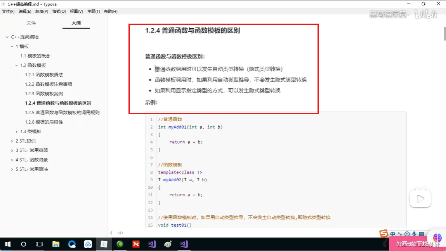Collapse the 1 模板 section

coord(12,46)
